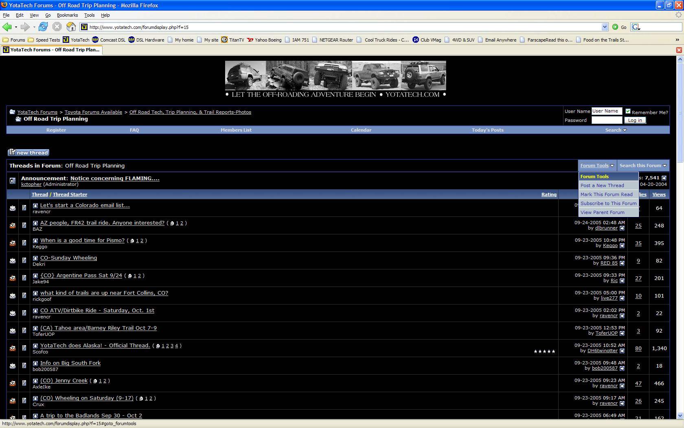
Task: Click the Stop loading icon
Action: [57, 27]
